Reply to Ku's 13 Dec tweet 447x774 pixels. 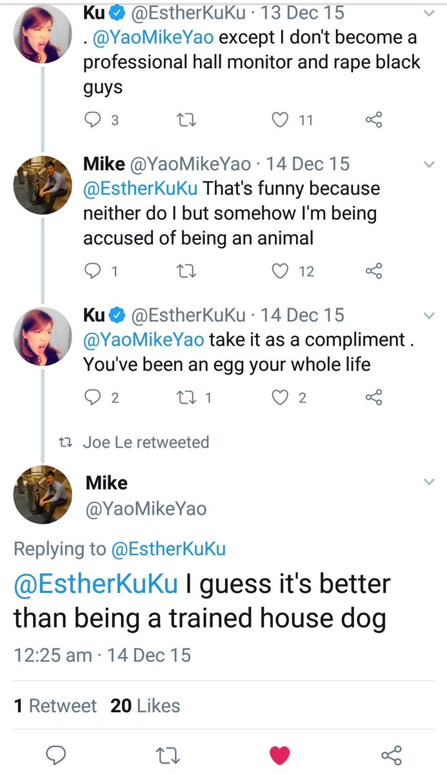pyautogui.click(x=94, y=120)
